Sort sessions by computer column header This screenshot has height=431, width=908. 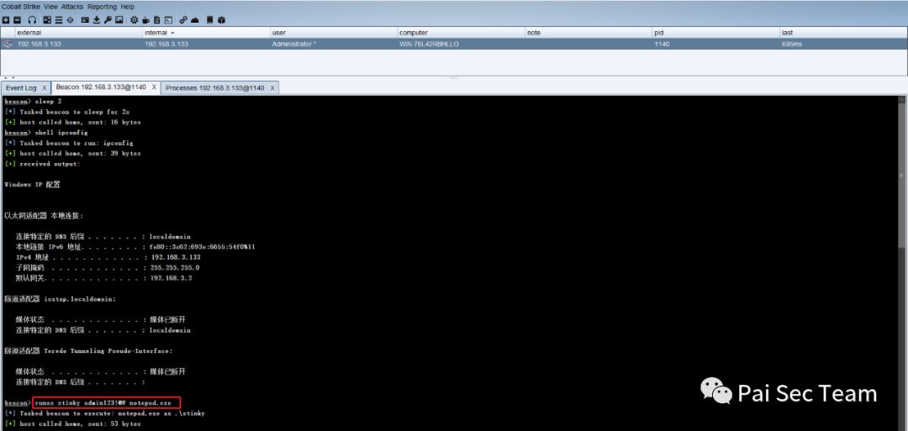pos(461,33)
